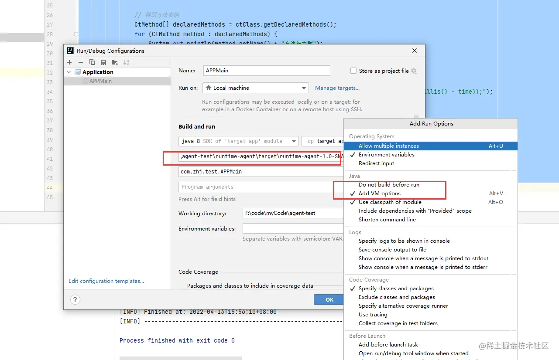Close the Run/Debug Configurations dialog

[x=415, y=51]
